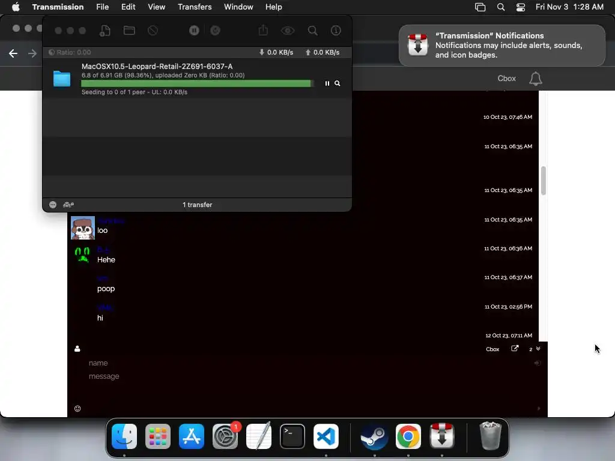Go back in the browser window

tap(13, 53)
